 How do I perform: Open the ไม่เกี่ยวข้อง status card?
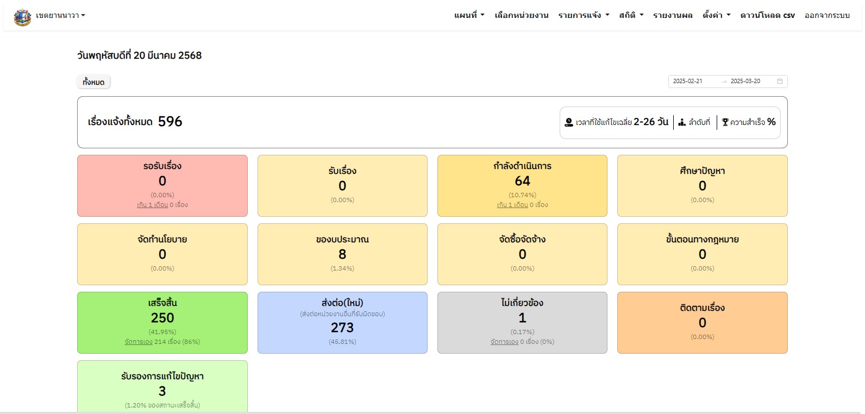(522, 323)
